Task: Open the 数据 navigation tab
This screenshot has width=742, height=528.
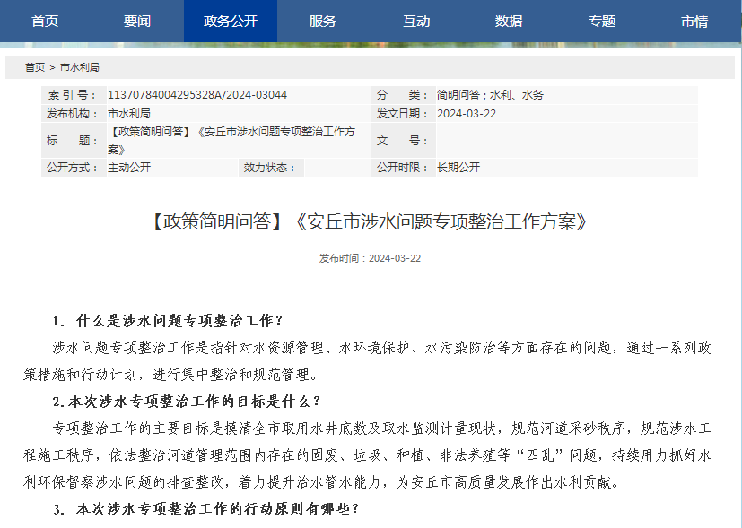Action: (x=509, y=22)
